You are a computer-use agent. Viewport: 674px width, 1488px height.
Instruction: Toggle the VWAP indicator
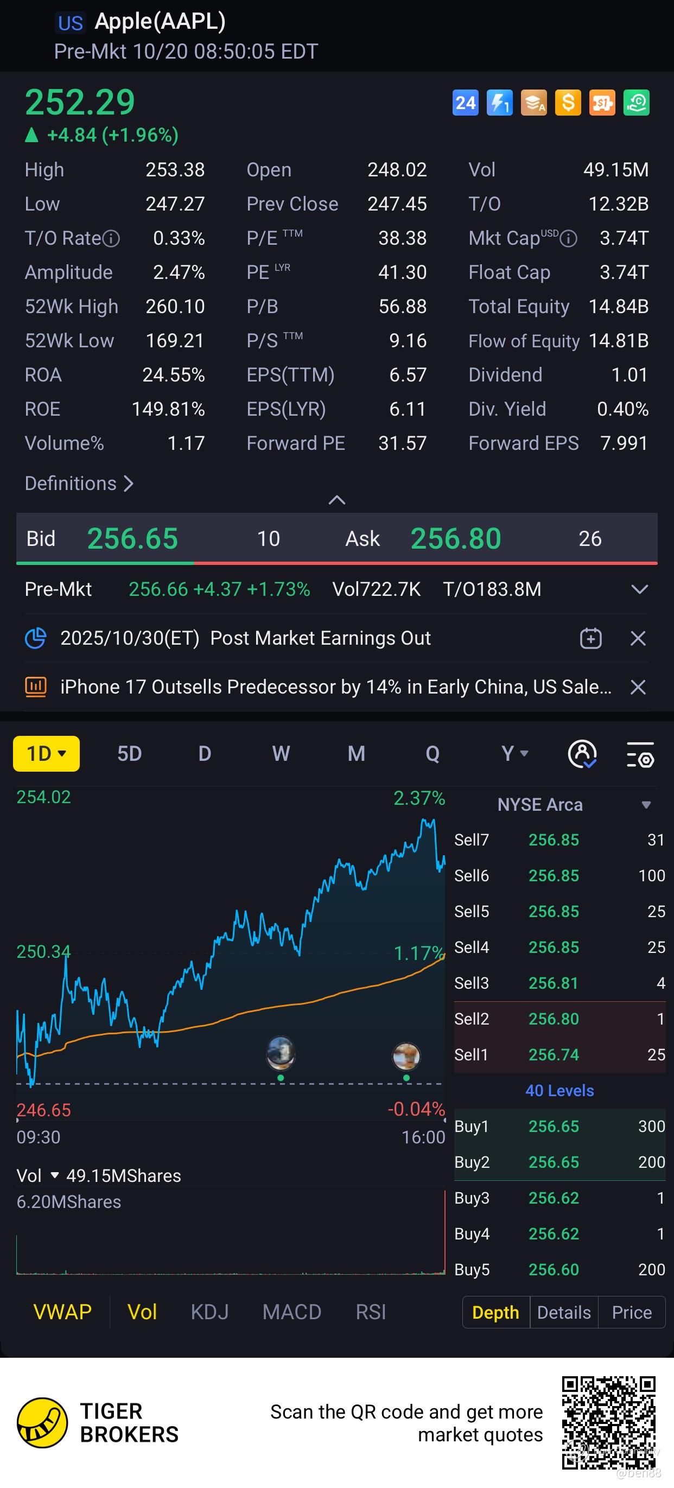(62, 1312)
